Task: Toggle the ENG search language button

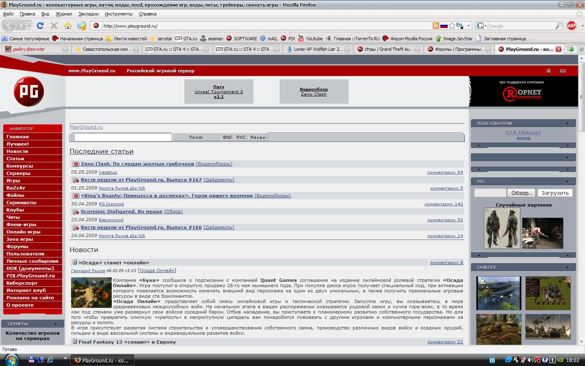Action: 227,137
